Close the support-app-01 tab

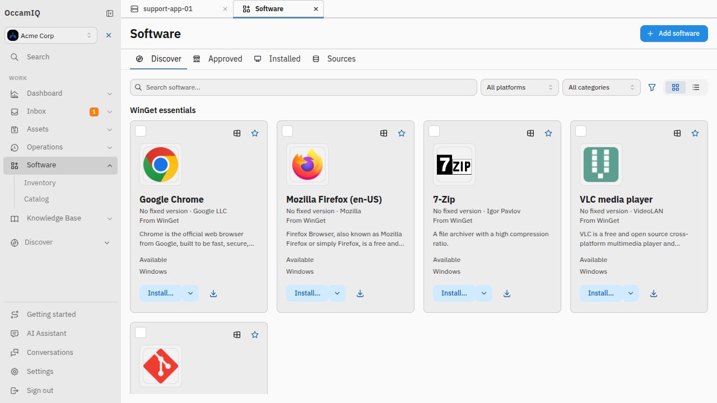pos(225,9)
